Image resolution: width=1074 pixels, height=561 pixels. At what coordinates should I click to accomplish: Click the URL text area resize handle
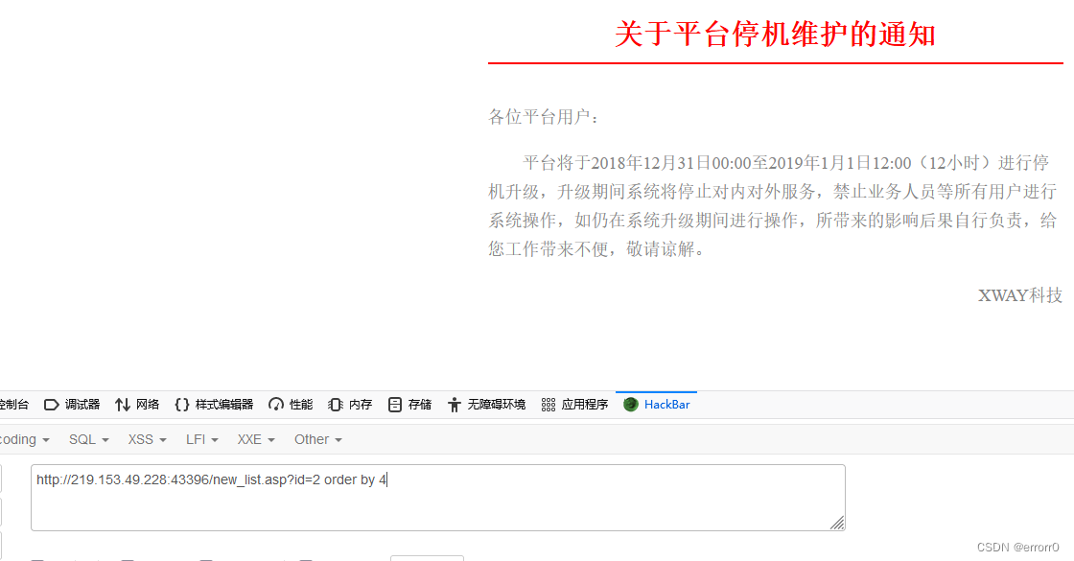click(x=837, y=524)
